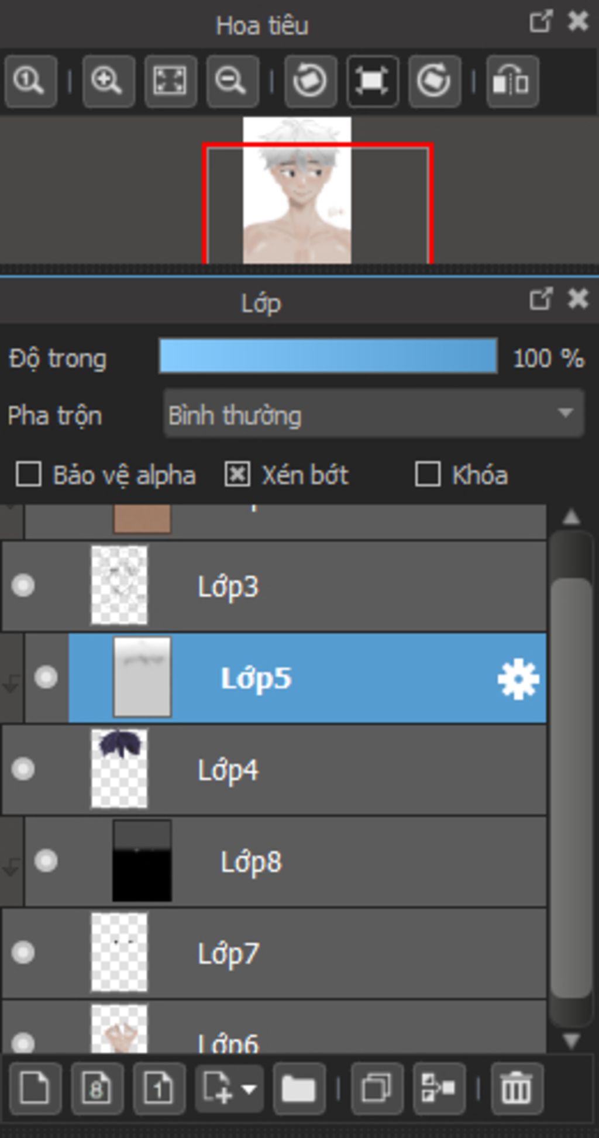Enable the Bảo vệ alpha checkbox

29,474
